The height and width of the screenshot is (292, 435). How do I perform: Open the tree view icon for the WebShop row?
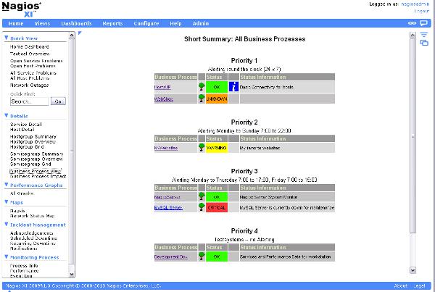point(202,98)
